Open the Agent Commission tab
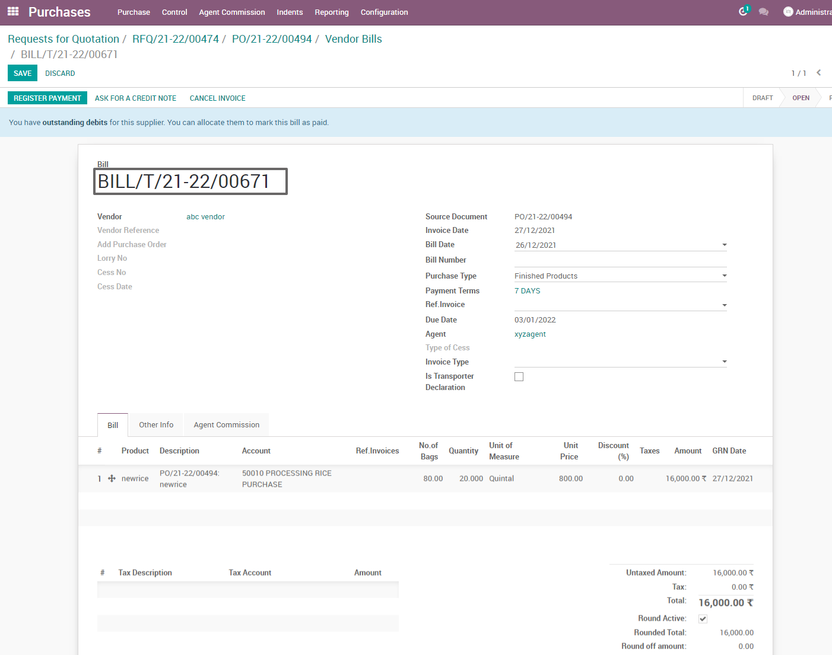The width and height of the screenshot is (832, 655). (226, 424)
